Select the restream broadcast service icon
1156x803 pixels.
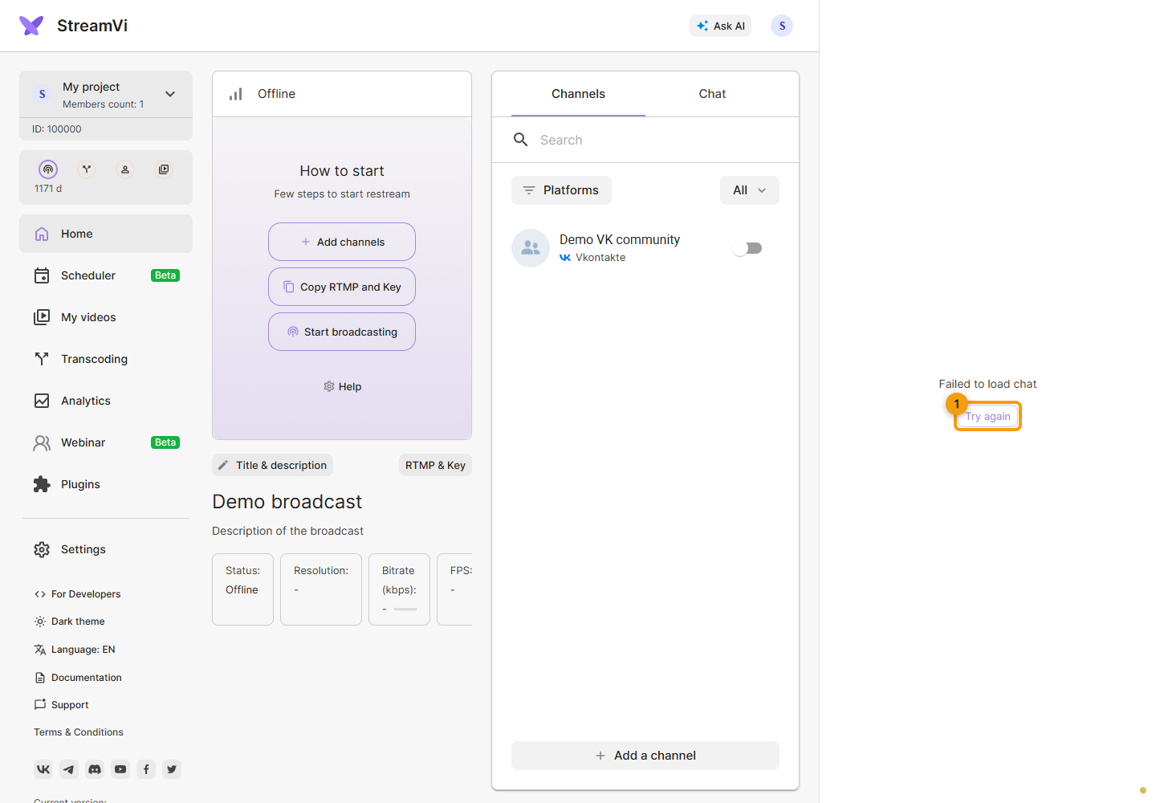48,169
